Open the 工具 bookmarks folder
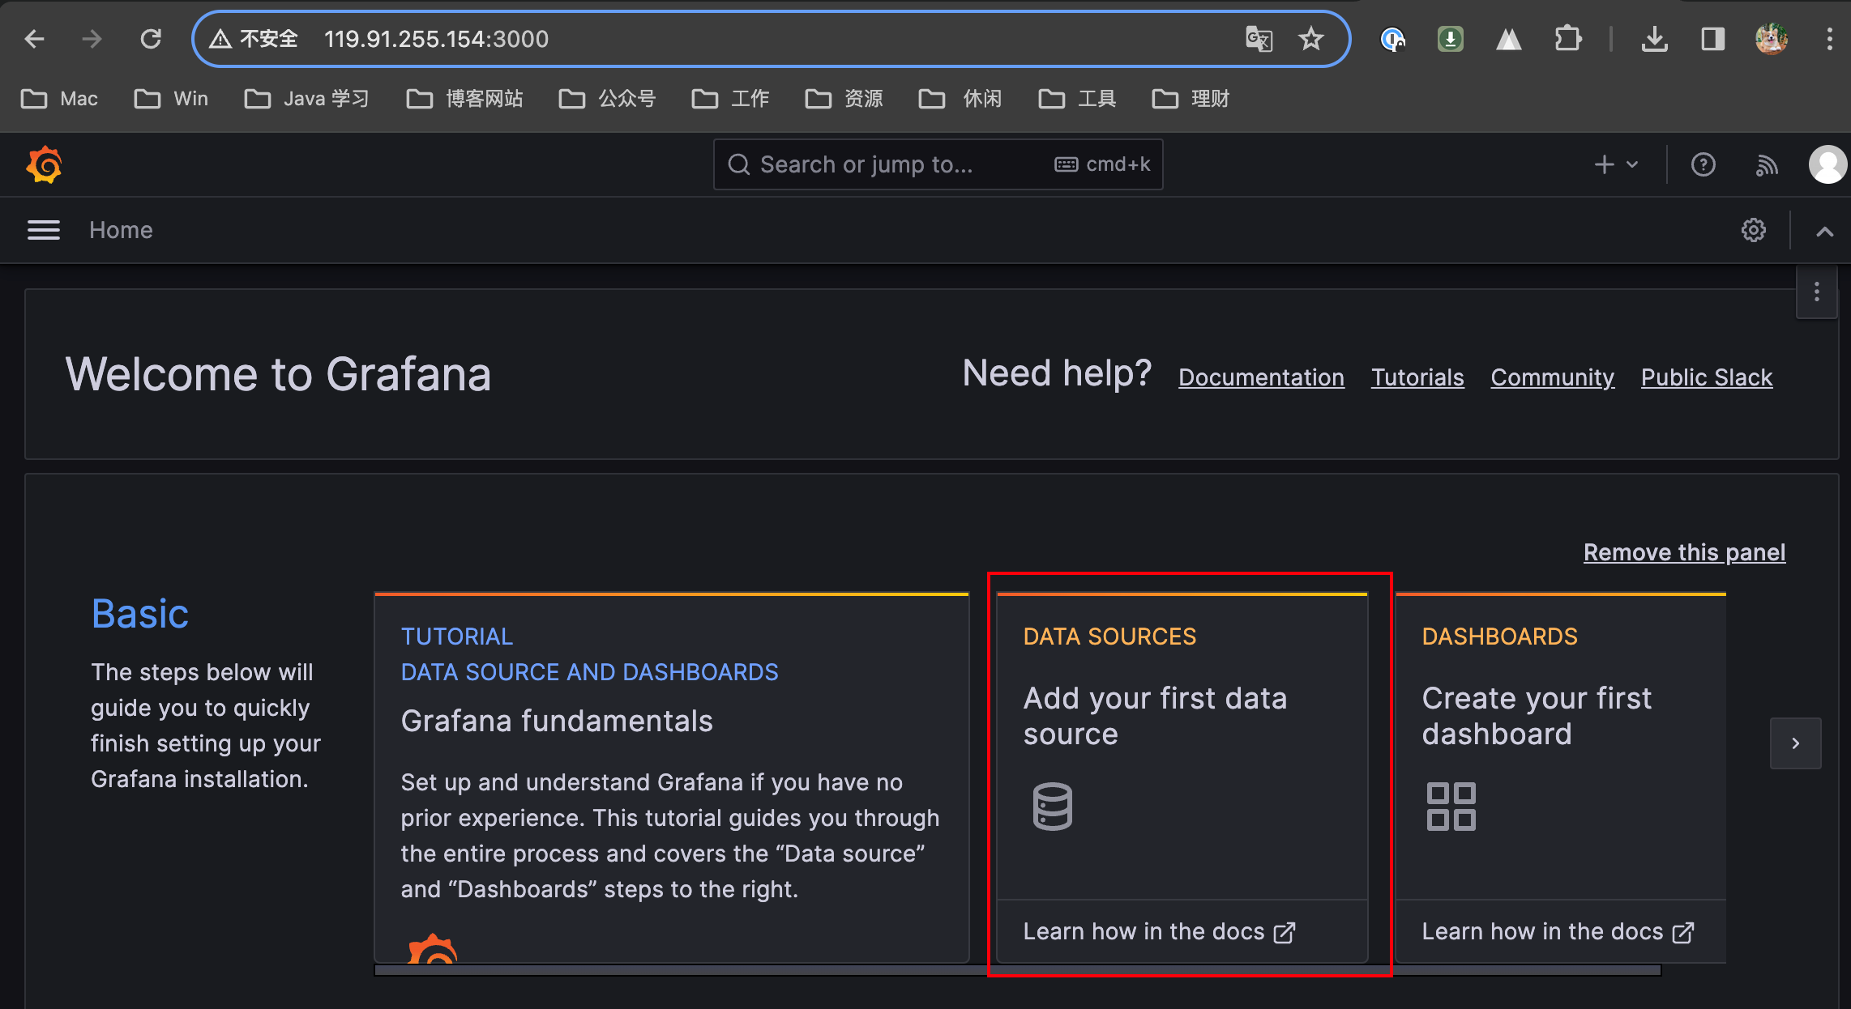This screenshot has width=1851, height=1009. [1077, 99]
